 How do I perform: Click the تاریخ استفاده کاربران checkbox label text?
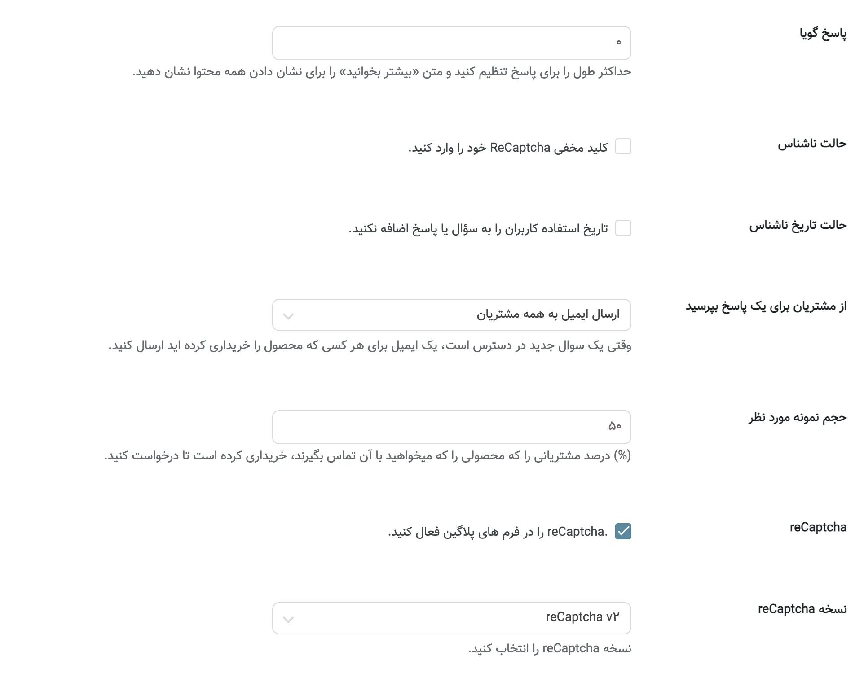[478, 229]
